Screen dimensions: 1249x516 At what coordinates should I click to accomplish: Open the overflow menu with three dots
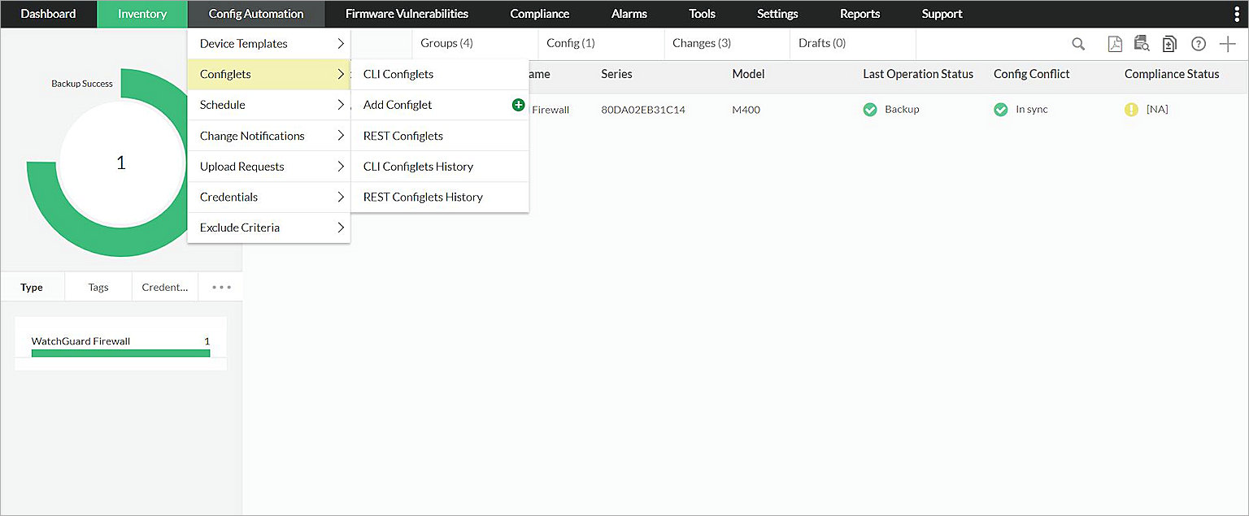pyautogui.click(x=1237, y=13)
